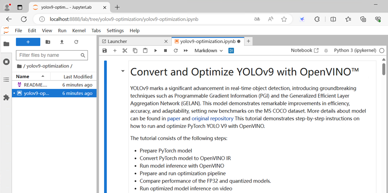Click the translate icon in address bar
This screenshot has width=388, height=193.
[x=257, y=19]
